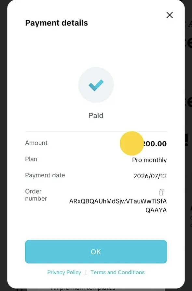Copy the order number
The width and height of the screenshot is (192, 291).
161,192
